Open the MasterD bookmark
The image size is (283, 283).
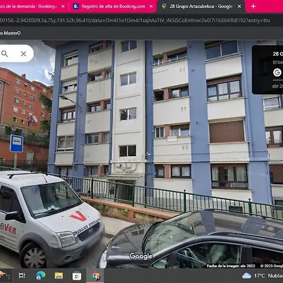tap(10, 33)
